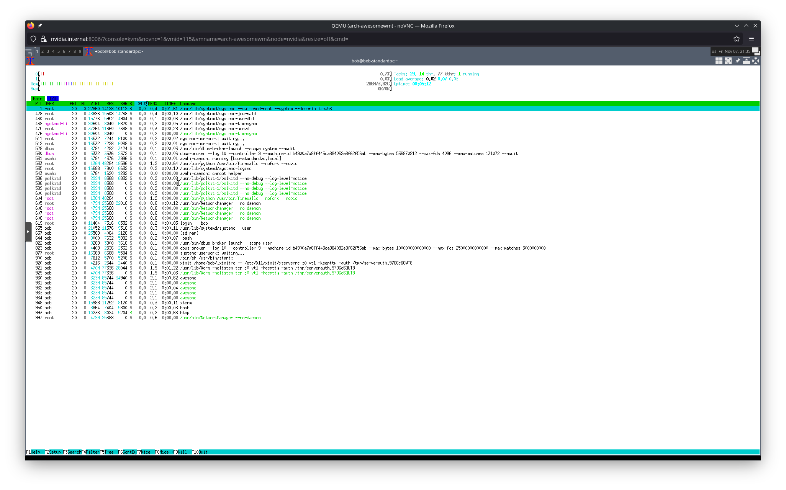Click the awesome menu icon below the tag list
This screenshot has width=786, height=490.
pos(30,60)
